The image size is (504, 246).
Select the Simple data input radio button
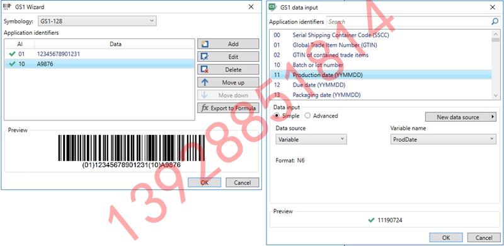click(277, 115)
